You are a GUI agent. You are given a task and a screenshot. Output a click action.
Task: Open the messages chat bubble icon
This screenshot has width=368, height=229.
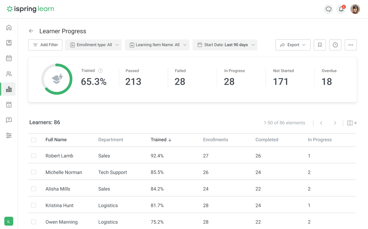(x=328, y=9)
